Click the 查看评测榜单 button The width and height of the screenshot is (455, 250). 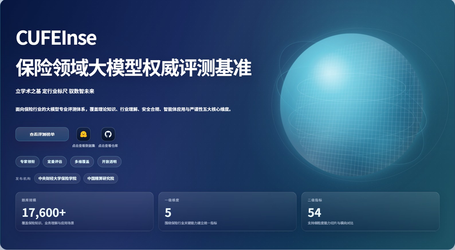point(42,134)
